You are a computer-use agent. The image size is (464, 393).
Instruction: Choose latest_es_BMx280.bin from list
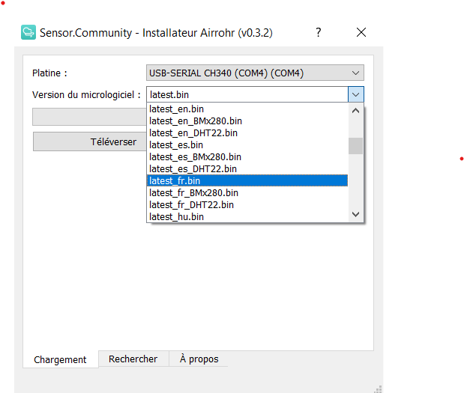point(247,157)
